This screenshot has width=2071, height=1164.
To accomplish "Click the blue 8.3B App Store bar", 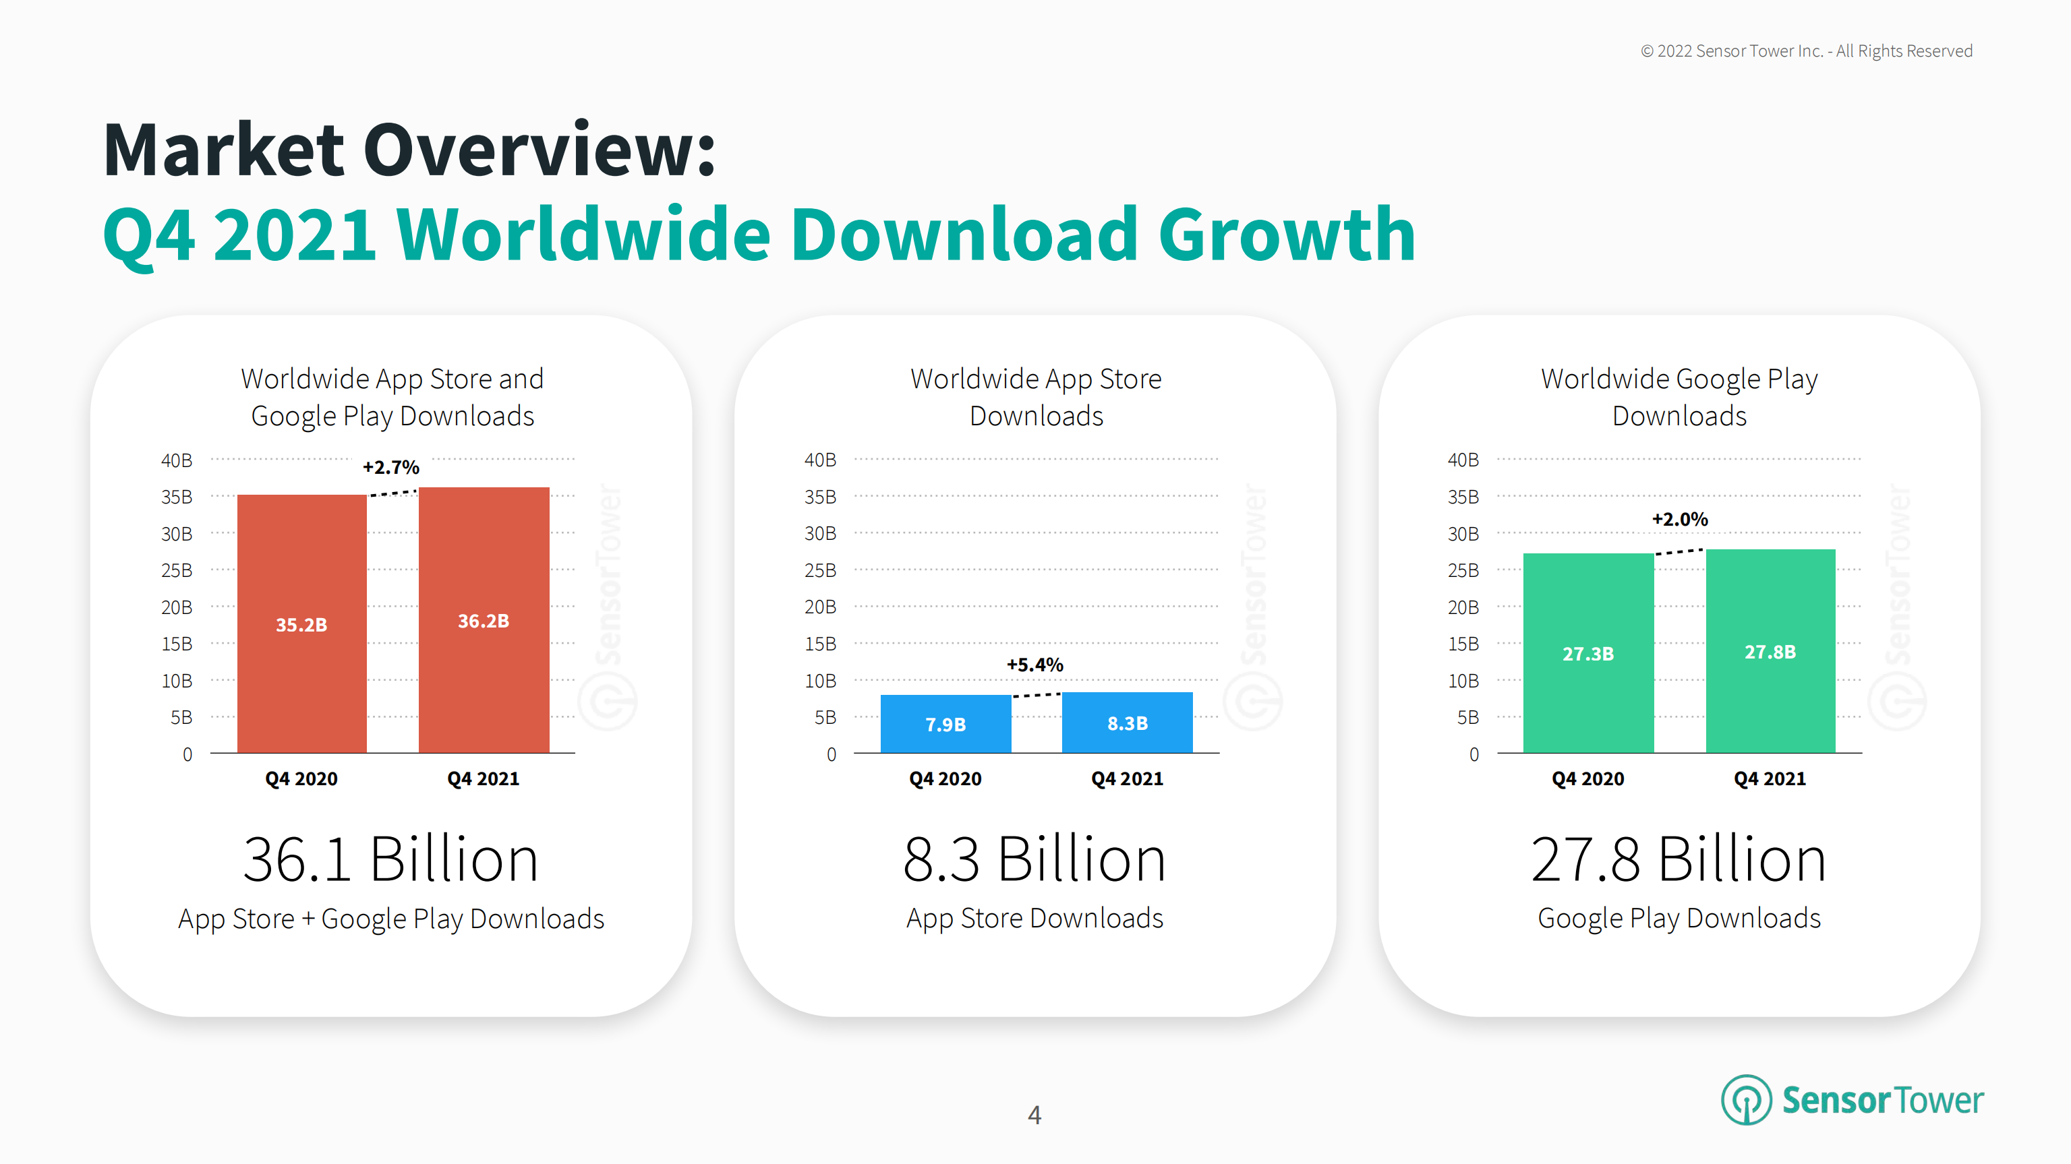I will tap(1127, 722).
